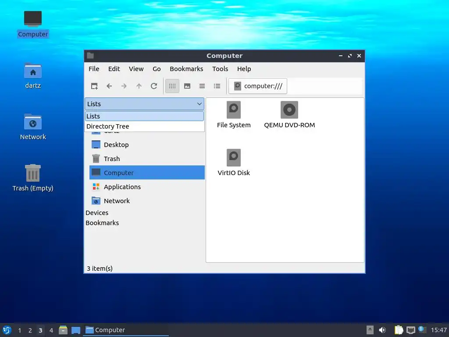Open the volume control tray icon
Screen dimensions: 449x337
(x=382, y=330)
